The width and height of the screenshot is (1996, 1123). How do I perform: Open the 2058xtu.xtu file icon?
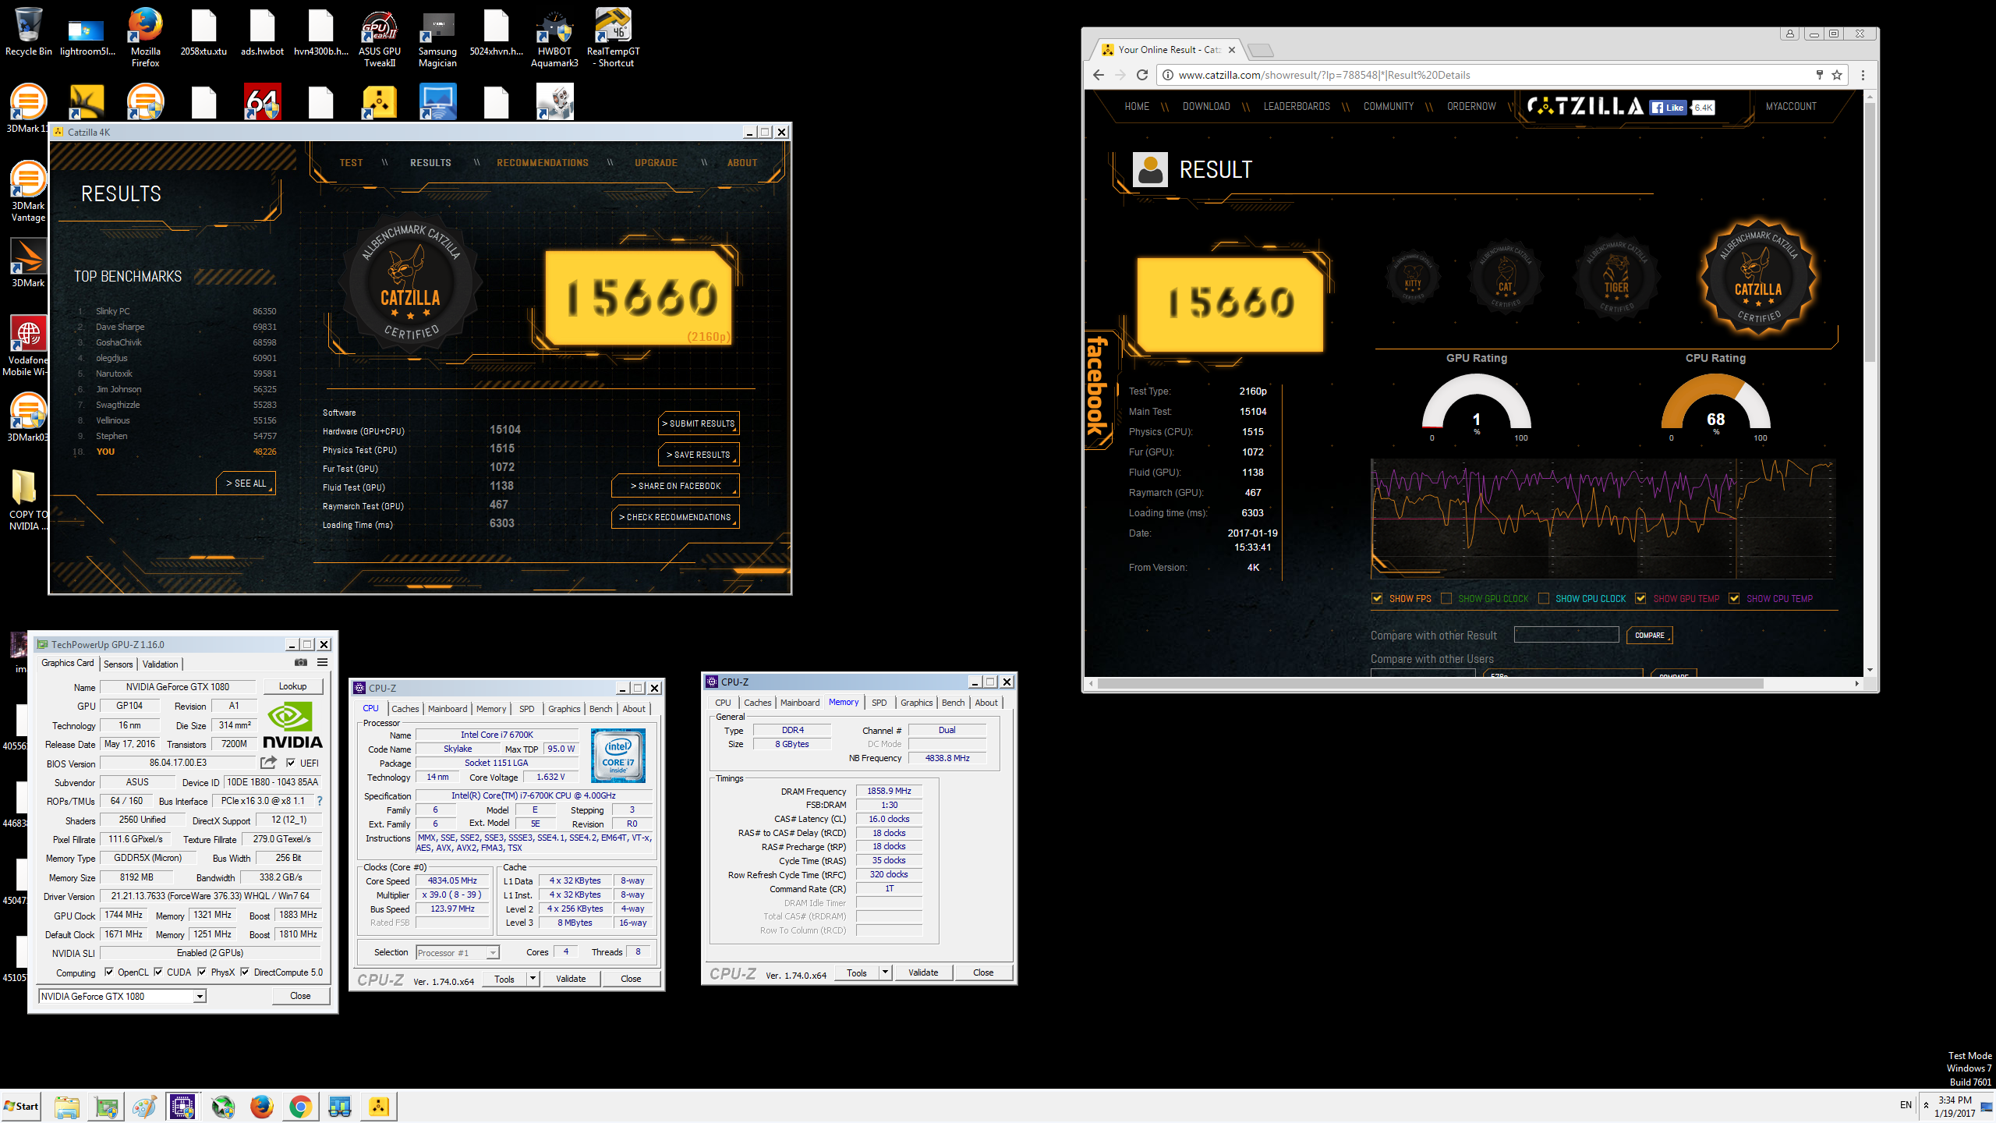pyautogui.click(x=203, y=33)
